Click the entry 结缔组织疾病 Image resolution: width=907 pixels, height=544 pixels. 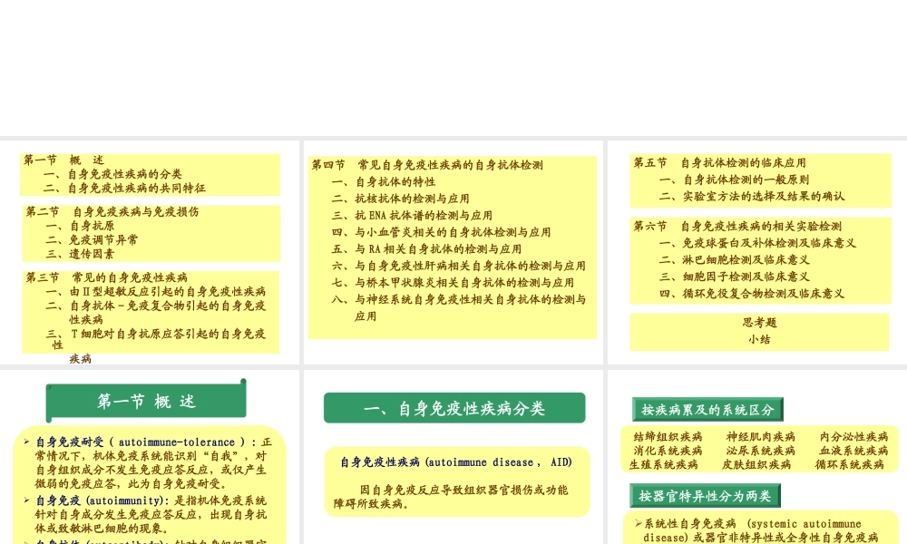tap(667, 436)
